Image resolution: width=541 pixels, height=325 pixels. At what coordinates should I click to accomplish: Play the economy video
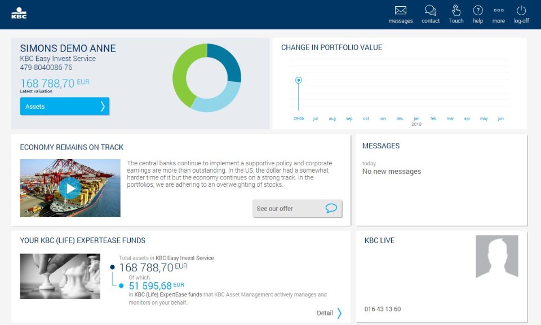pyautogui.click(x=70, y=188)
